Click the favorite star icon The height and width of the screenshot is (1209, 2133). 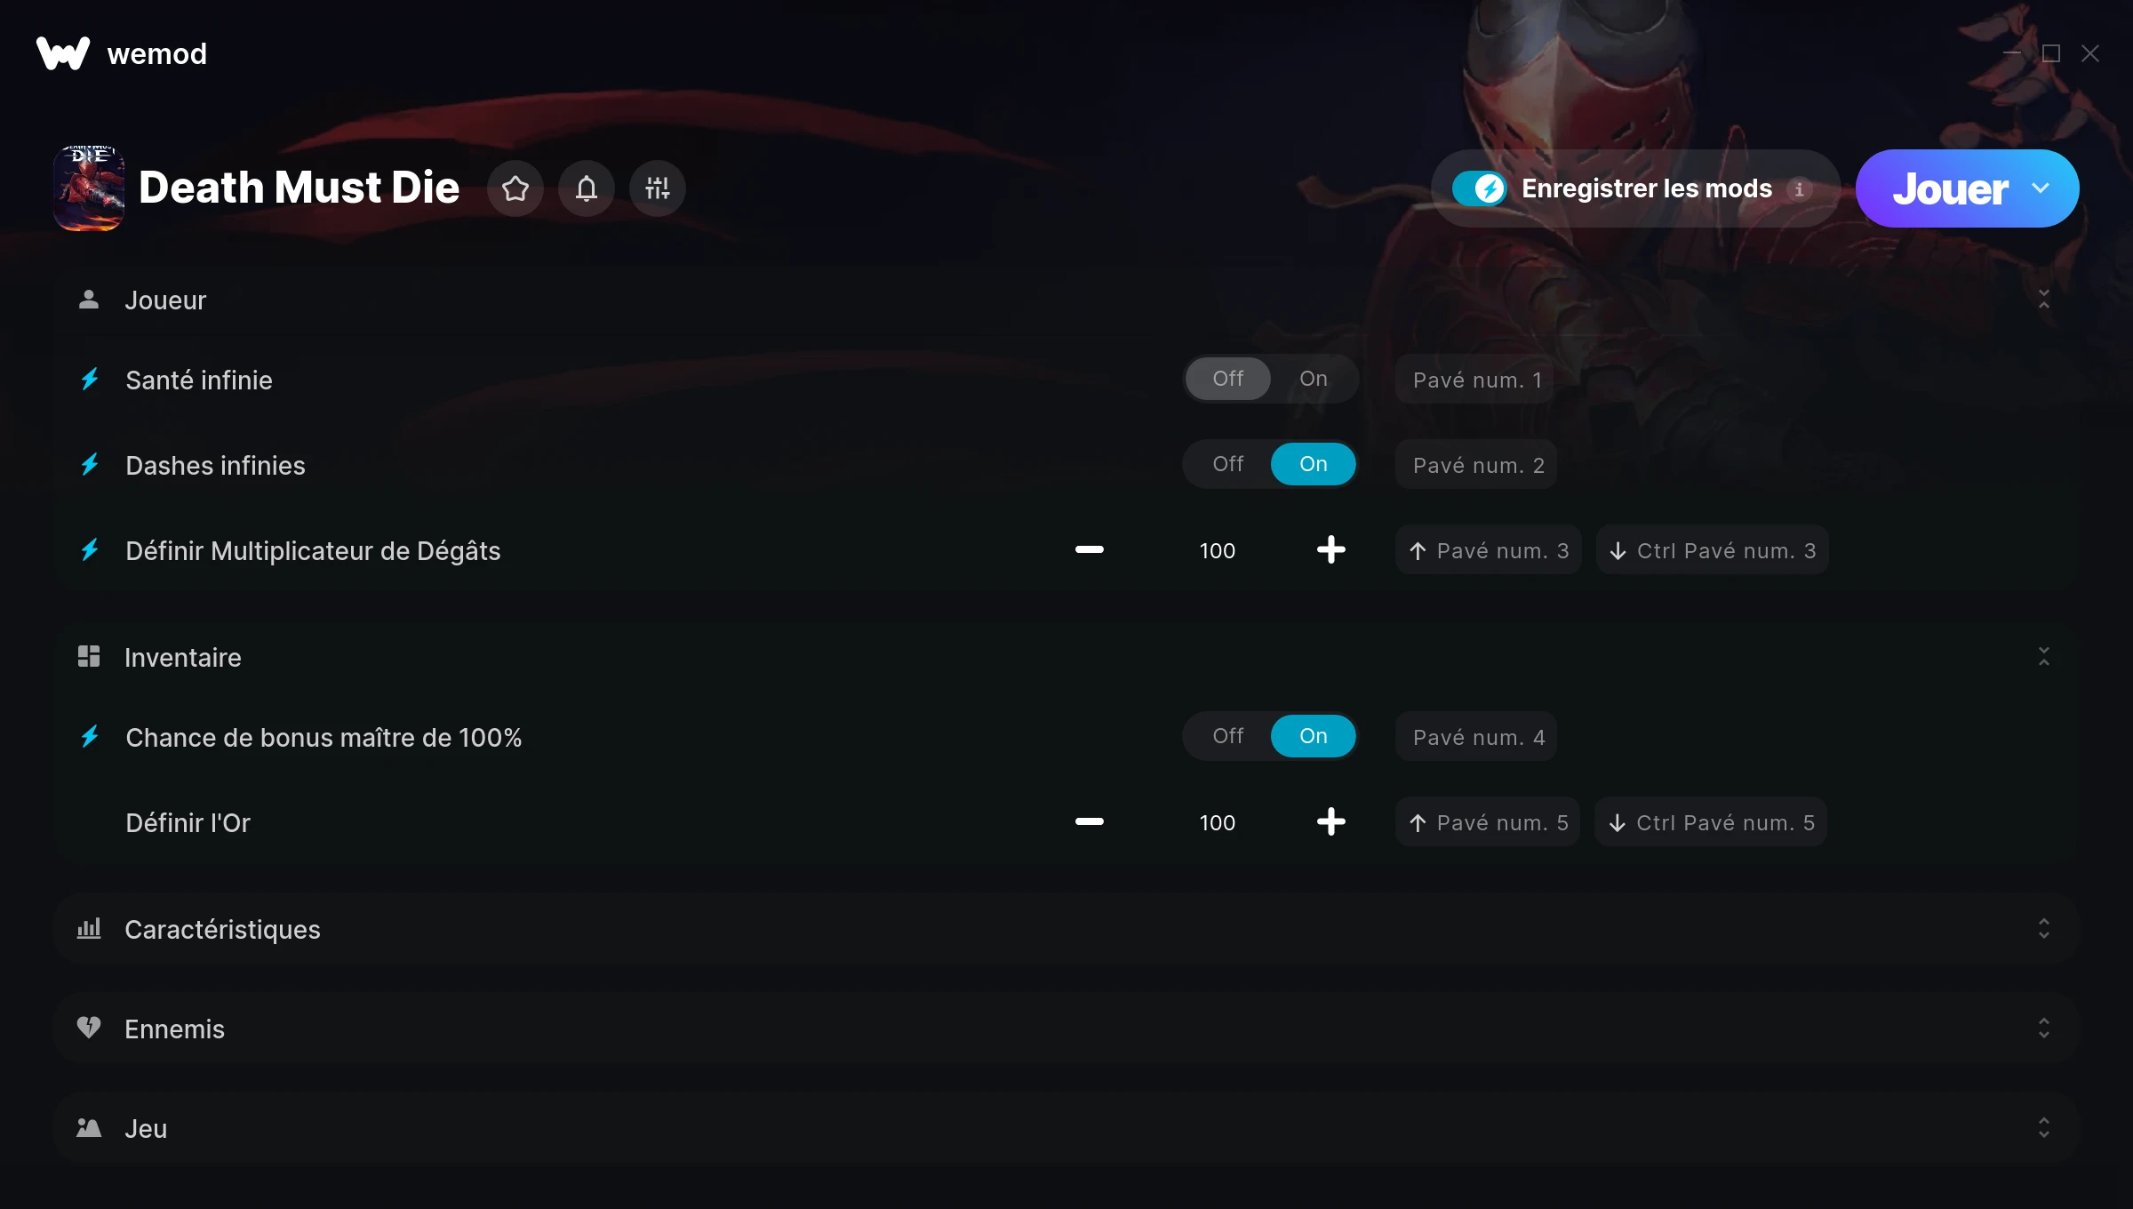pos(515,188)
